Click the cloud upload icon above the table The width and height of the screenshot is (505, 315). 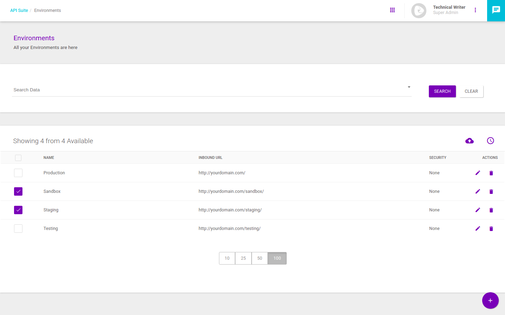tap(470, 141)
